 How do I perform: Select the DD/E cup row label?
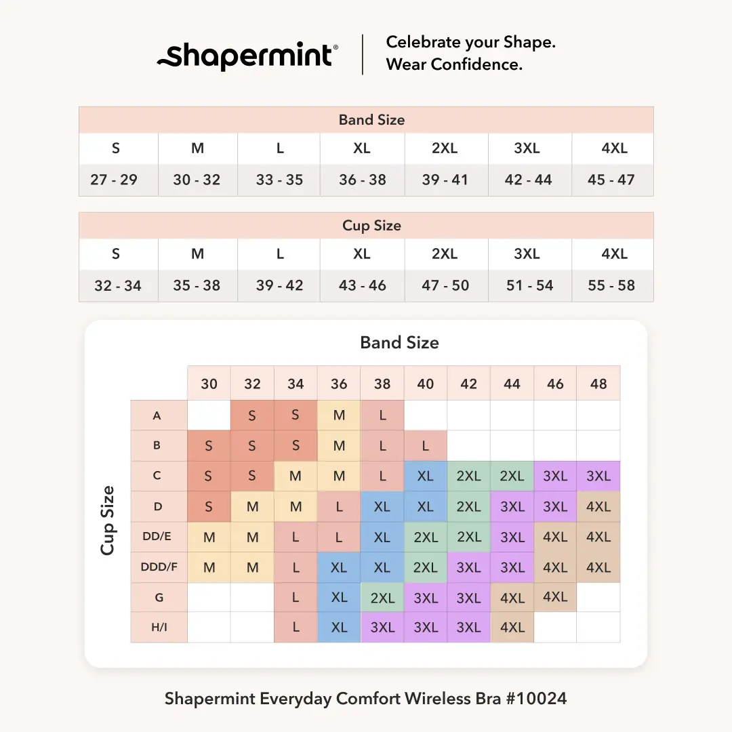pyautogui.click(x=157, y=537)
